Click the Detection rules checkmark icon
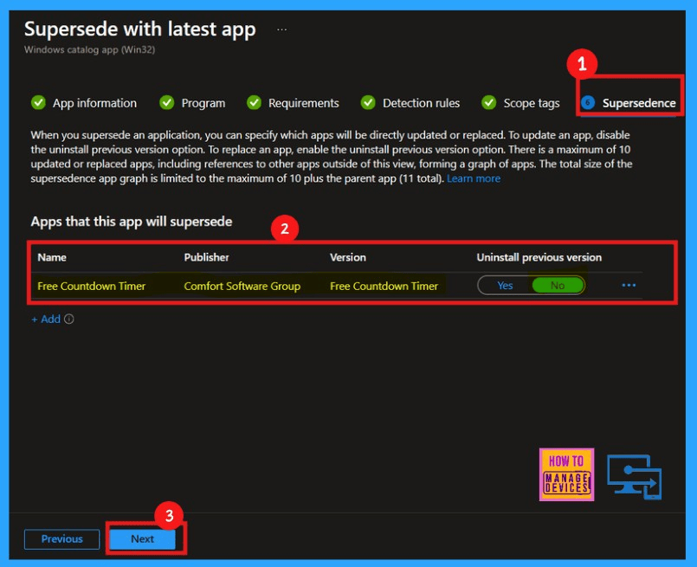Screen dimensions: 697x567 click(368, 103)
